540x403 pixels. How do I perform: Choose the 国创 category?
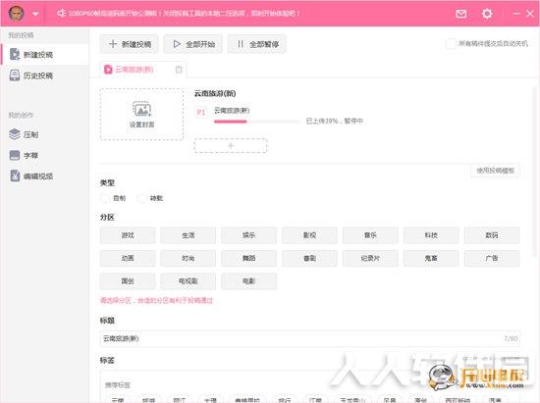[x=128, y=281]
